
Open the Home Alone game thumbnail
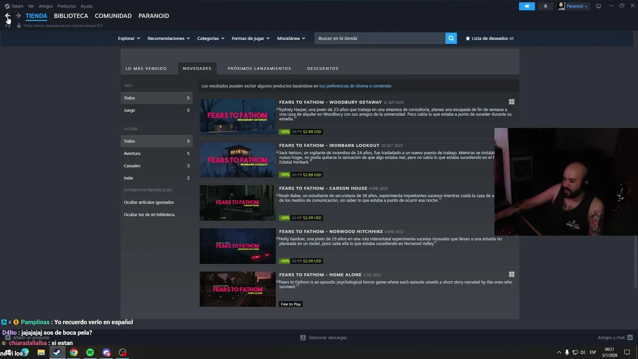pyautogui.click(x=238, y=289)
